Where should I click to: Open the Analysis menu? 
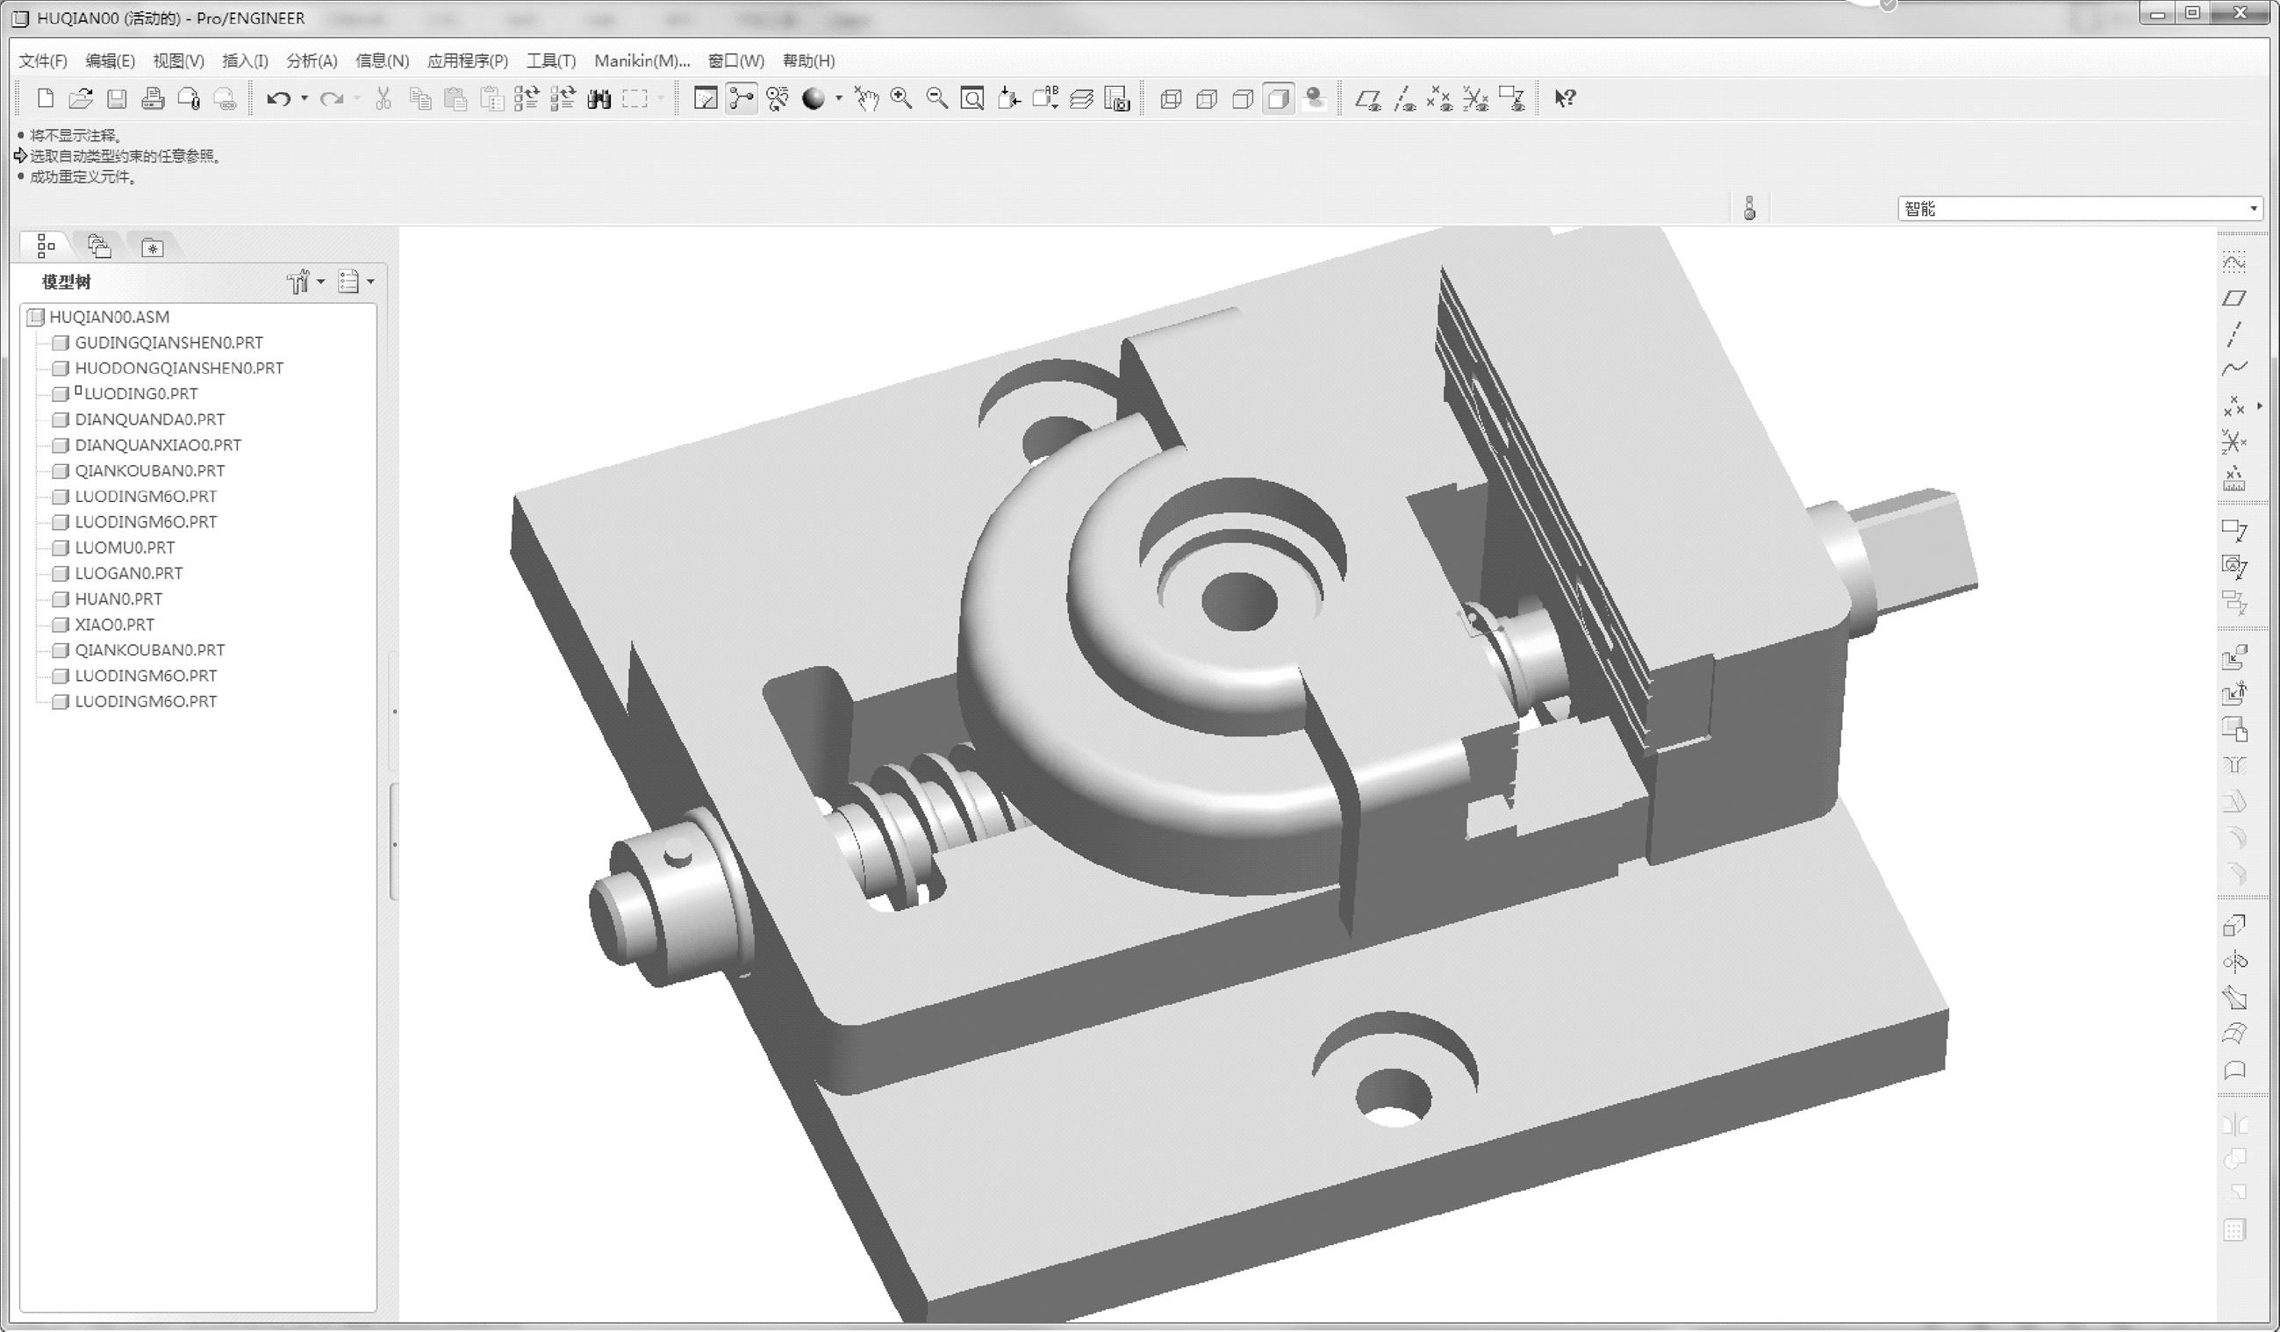point(312,61)
